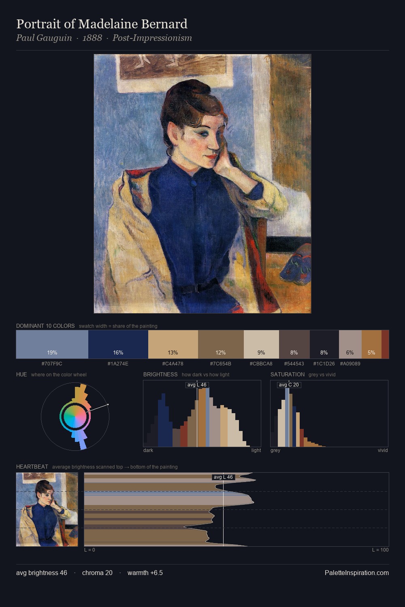Image resolution: width=405 pixels, height=607 pixels.
Task: Click the avg brightness 46 footer stat
Action: tap(42, 573)
